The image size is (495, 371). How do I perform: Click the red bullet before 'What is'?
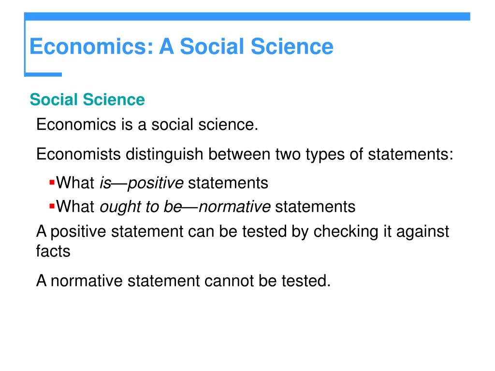pos(52,182)
